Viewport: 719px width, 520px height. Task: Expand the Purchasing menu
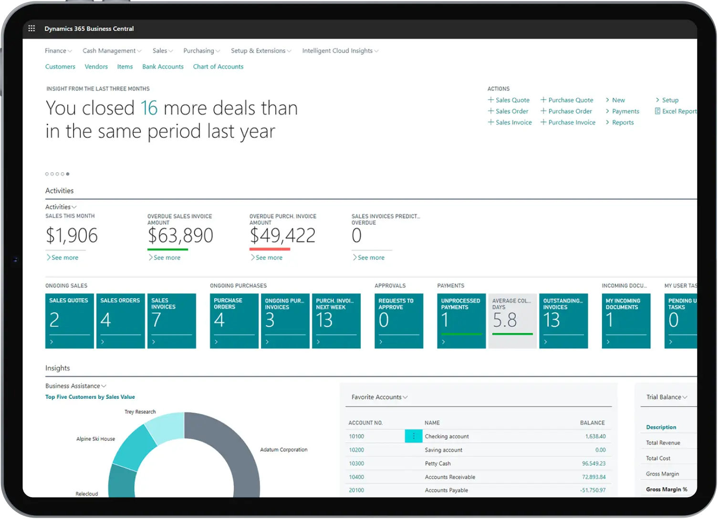[202, 51]
